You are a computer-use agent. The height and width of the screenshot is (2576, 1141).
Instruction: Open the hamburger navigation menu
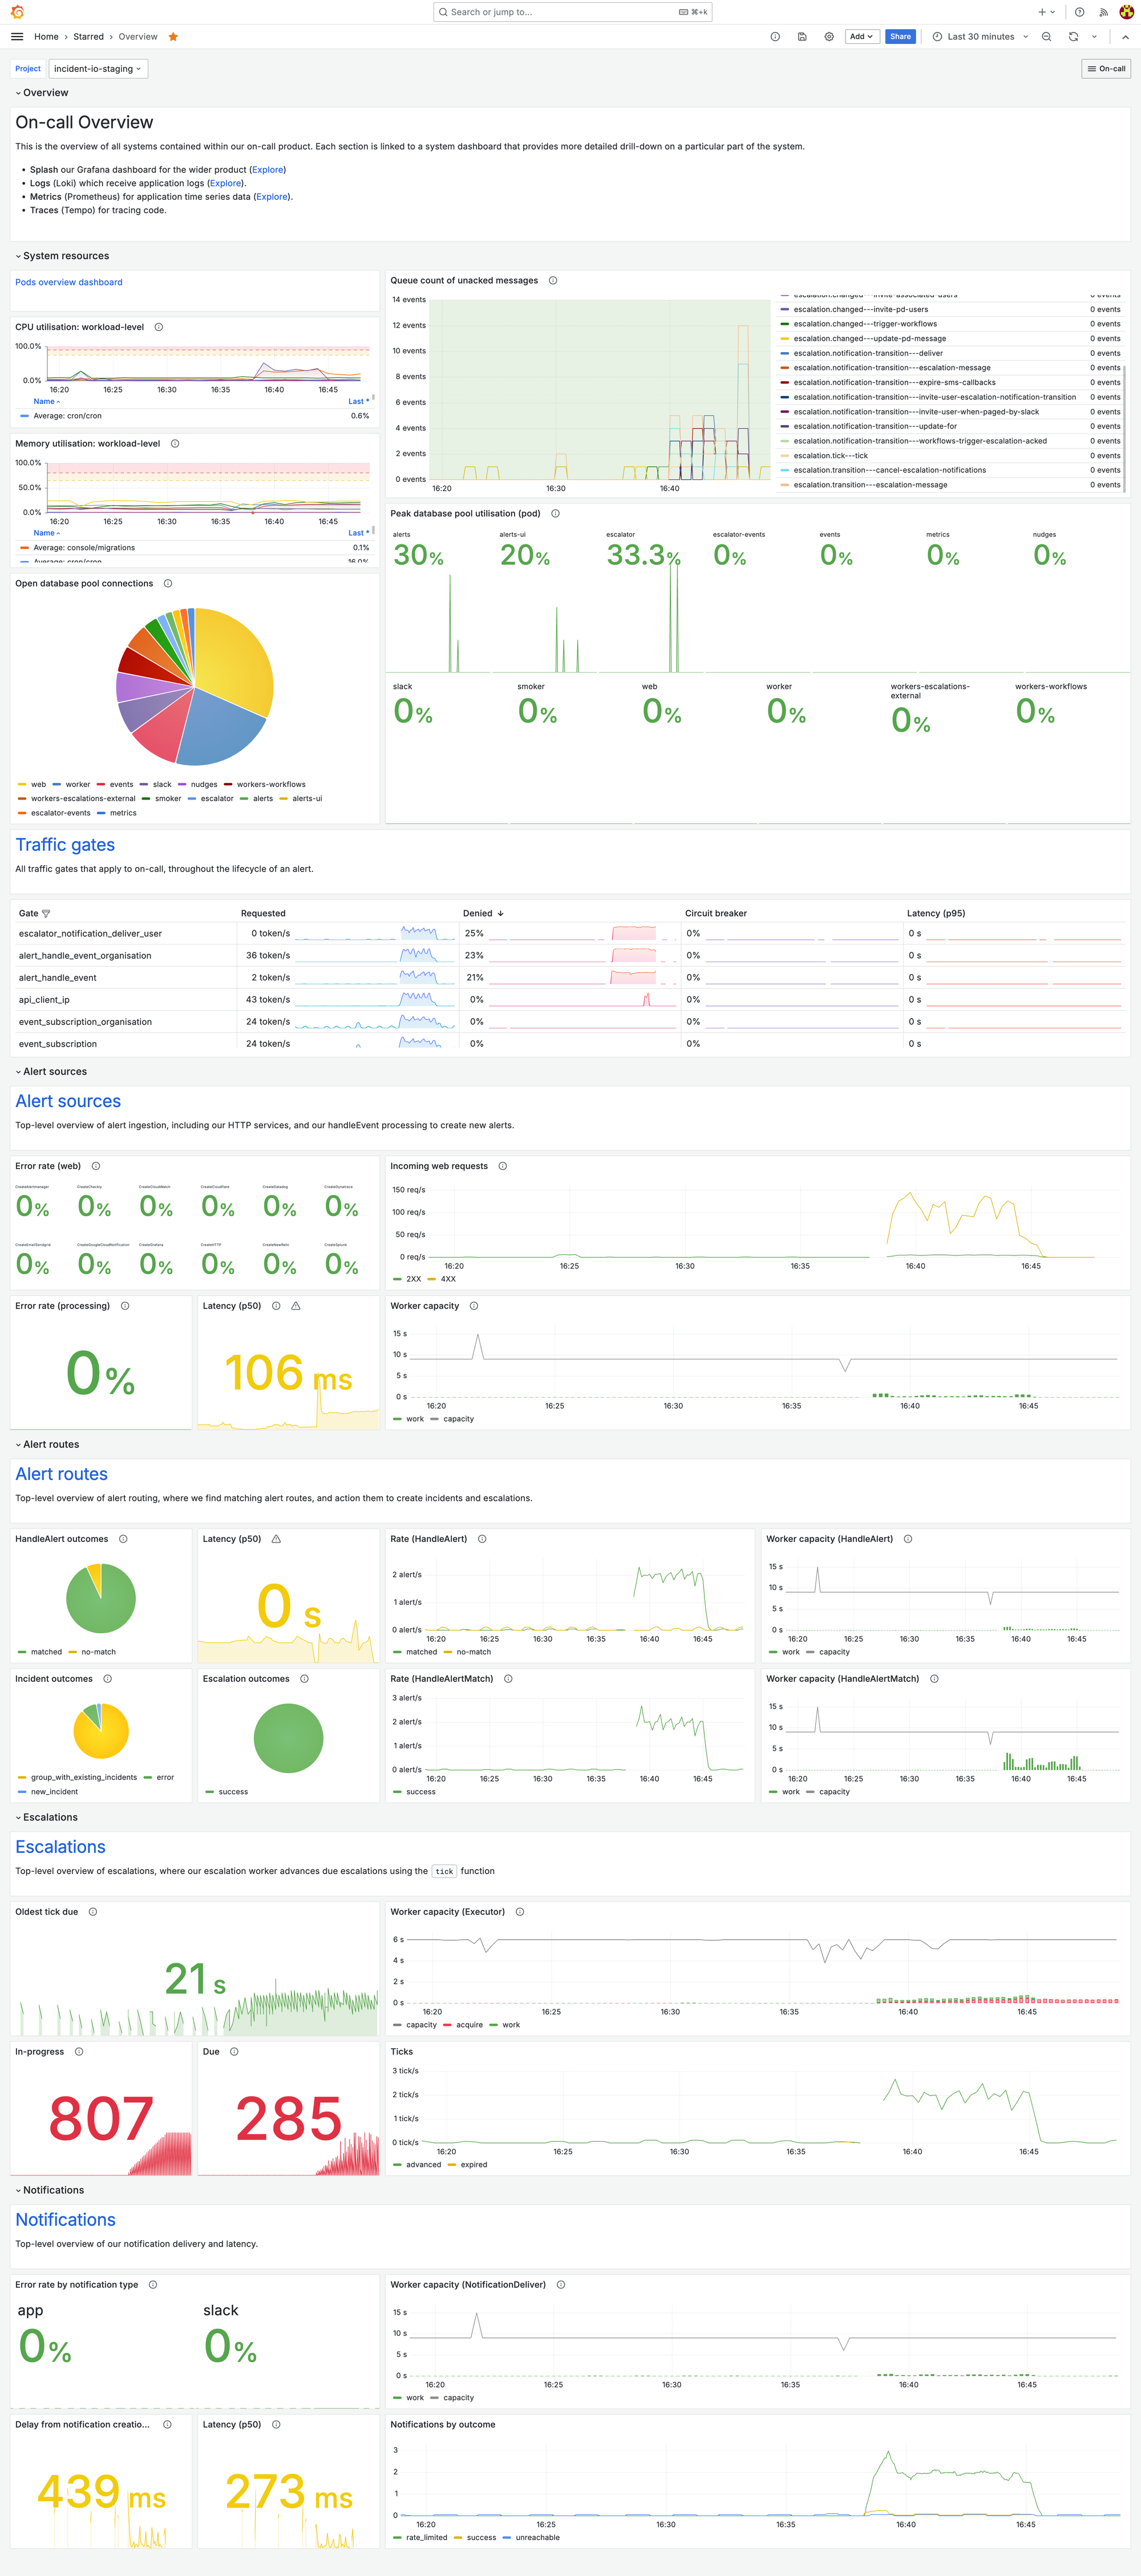point(17,37)
